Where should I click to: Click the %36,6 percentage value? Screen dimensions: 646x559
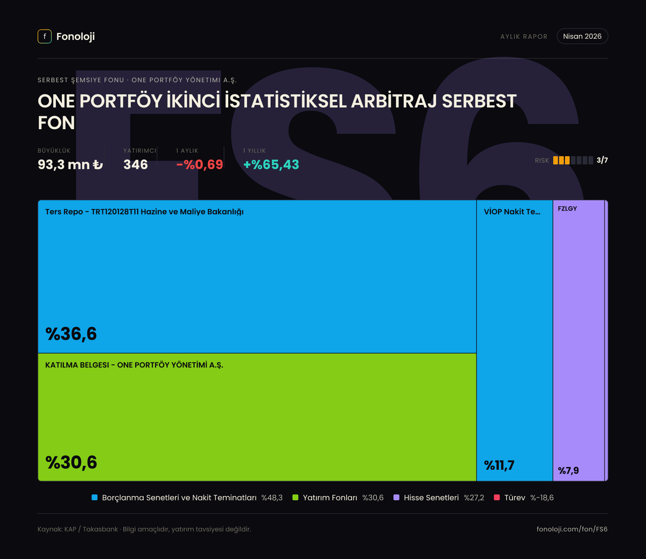71,334
